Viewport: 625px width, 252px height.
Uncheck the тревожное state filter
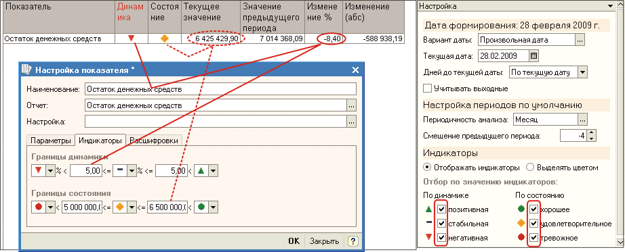click(533, 238)
